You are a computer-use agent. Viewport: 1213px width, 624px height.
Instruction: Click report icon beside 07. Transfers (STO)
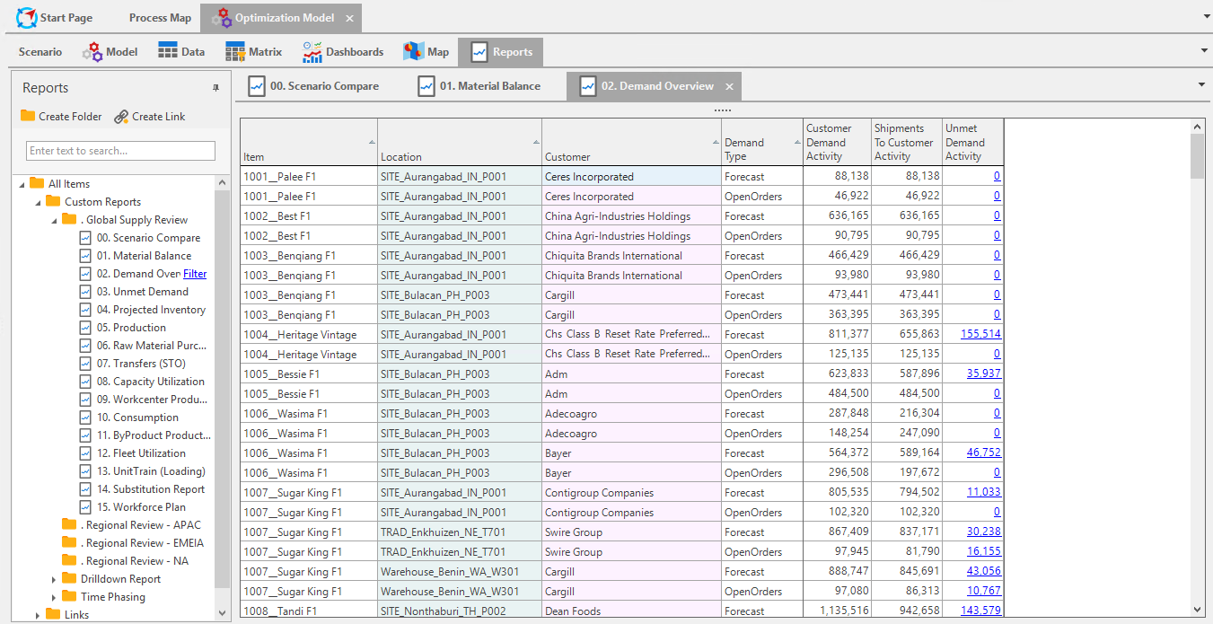point(85,364)
